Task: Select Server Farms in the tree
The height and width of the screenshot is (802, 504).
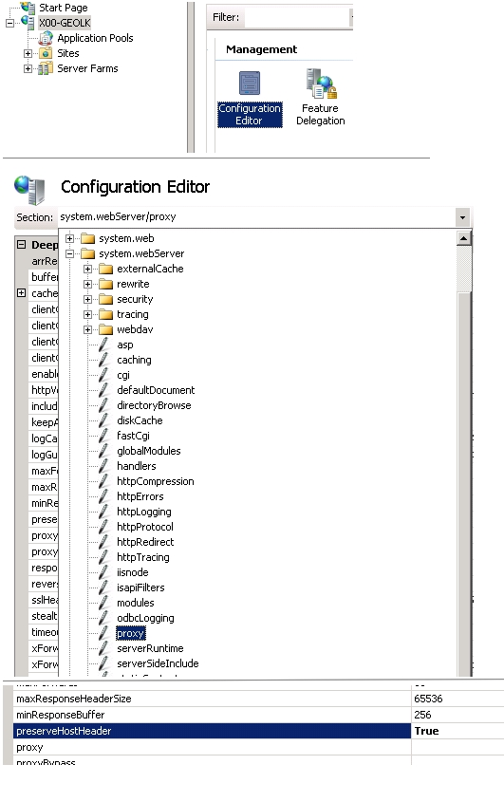Action: [x=87, y=68]
